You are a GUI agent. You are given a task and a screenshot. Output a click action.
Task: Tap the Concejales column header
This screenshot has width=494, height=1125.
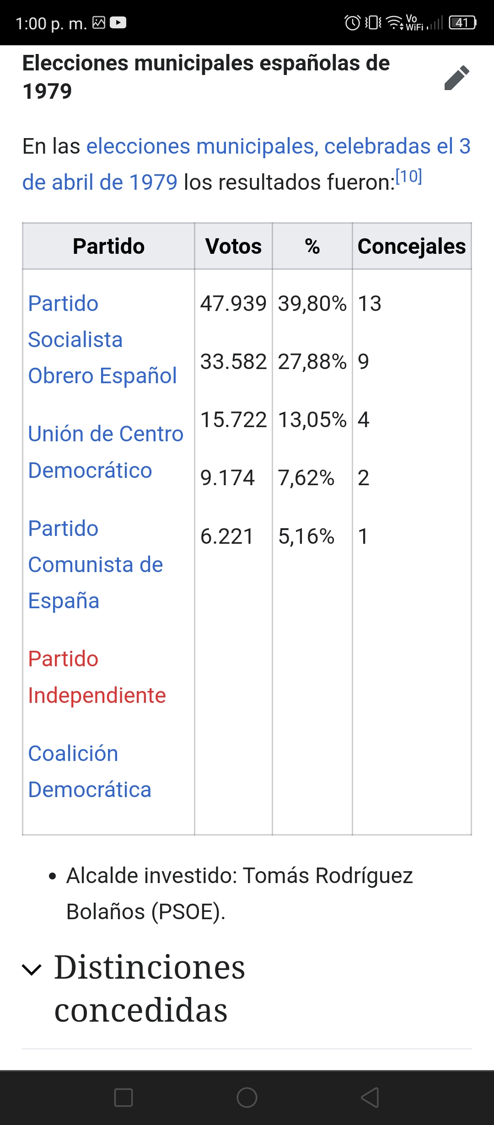click(x=412, y=246)
